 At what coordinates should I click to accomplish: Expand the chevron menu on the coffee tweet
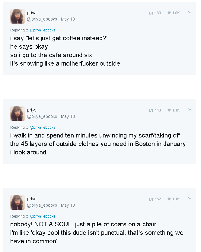click(190, 12)
